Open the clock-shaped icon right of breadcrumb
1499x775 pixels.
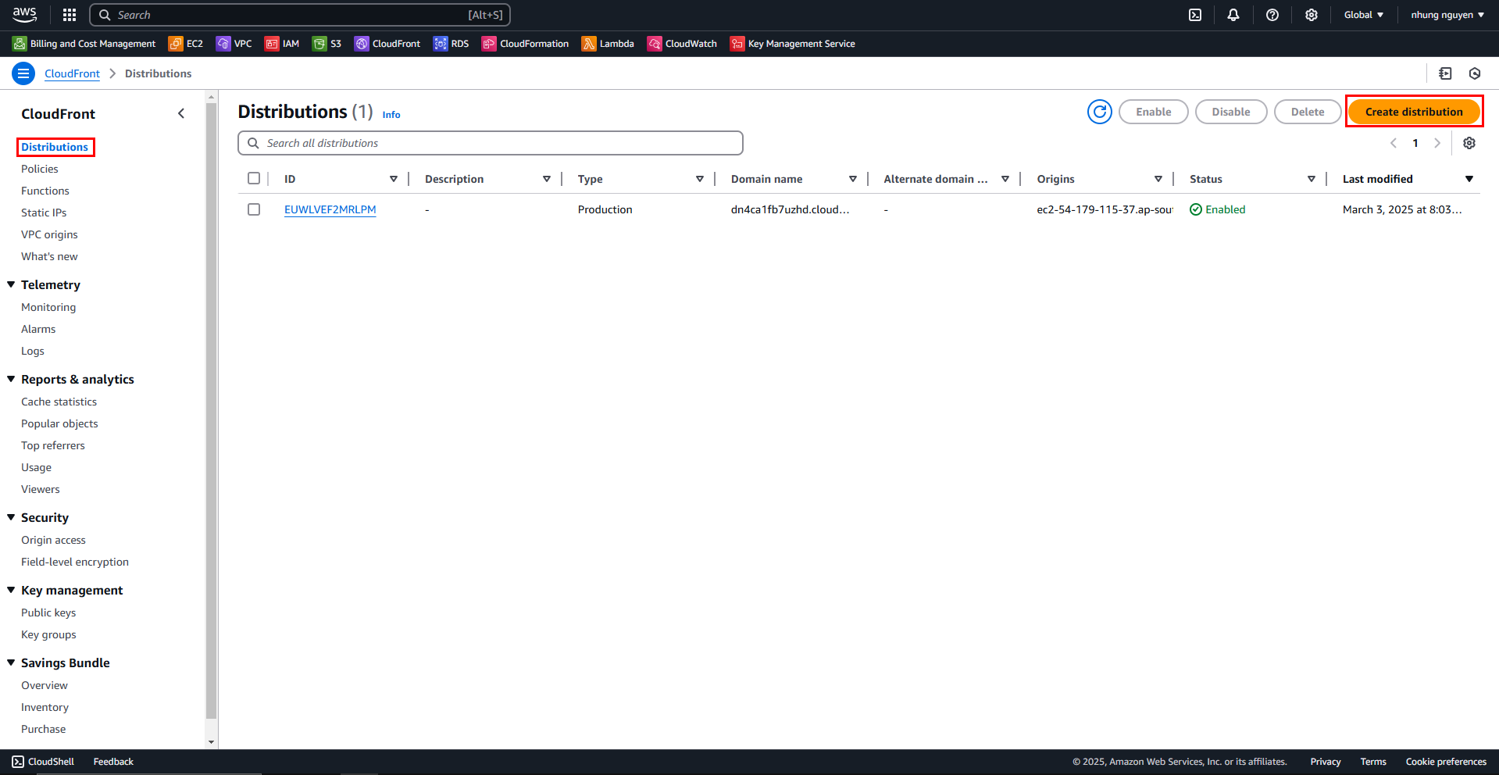click(x=1475, y=73)
